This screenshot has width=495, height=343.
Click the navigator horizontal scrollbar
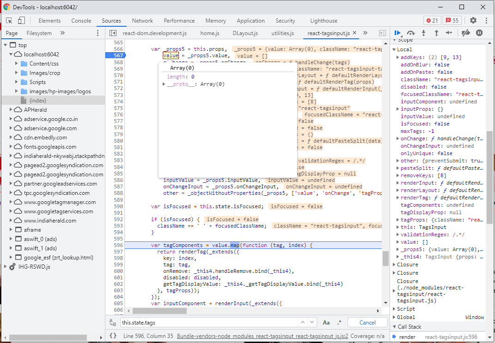click(x=47, y=337)
